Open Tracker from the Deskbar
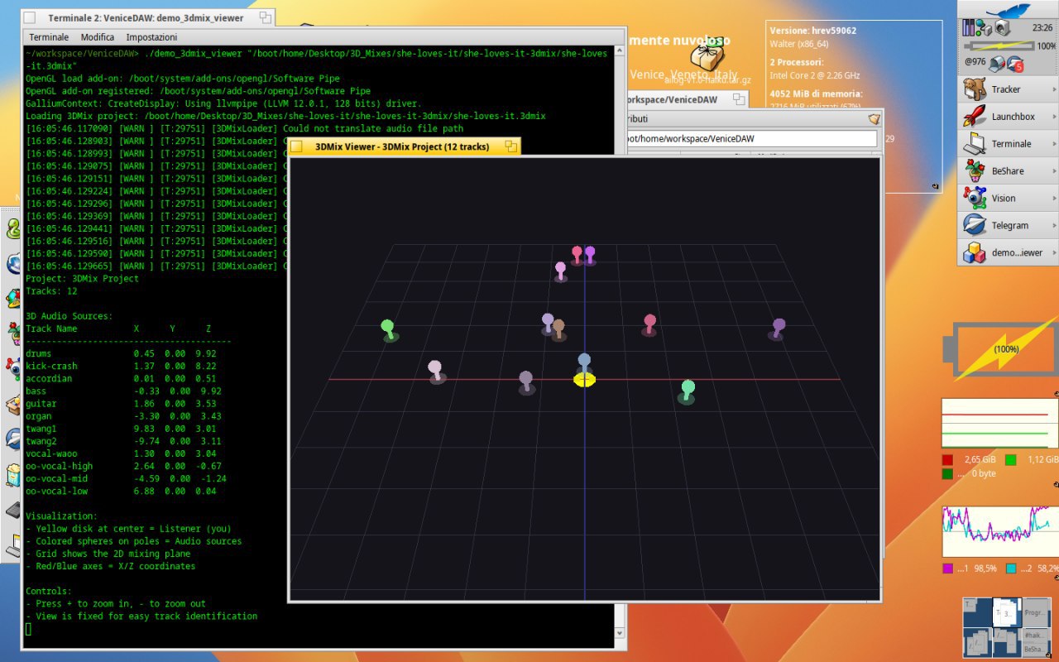1059x662 pixels. point(1005,89)
